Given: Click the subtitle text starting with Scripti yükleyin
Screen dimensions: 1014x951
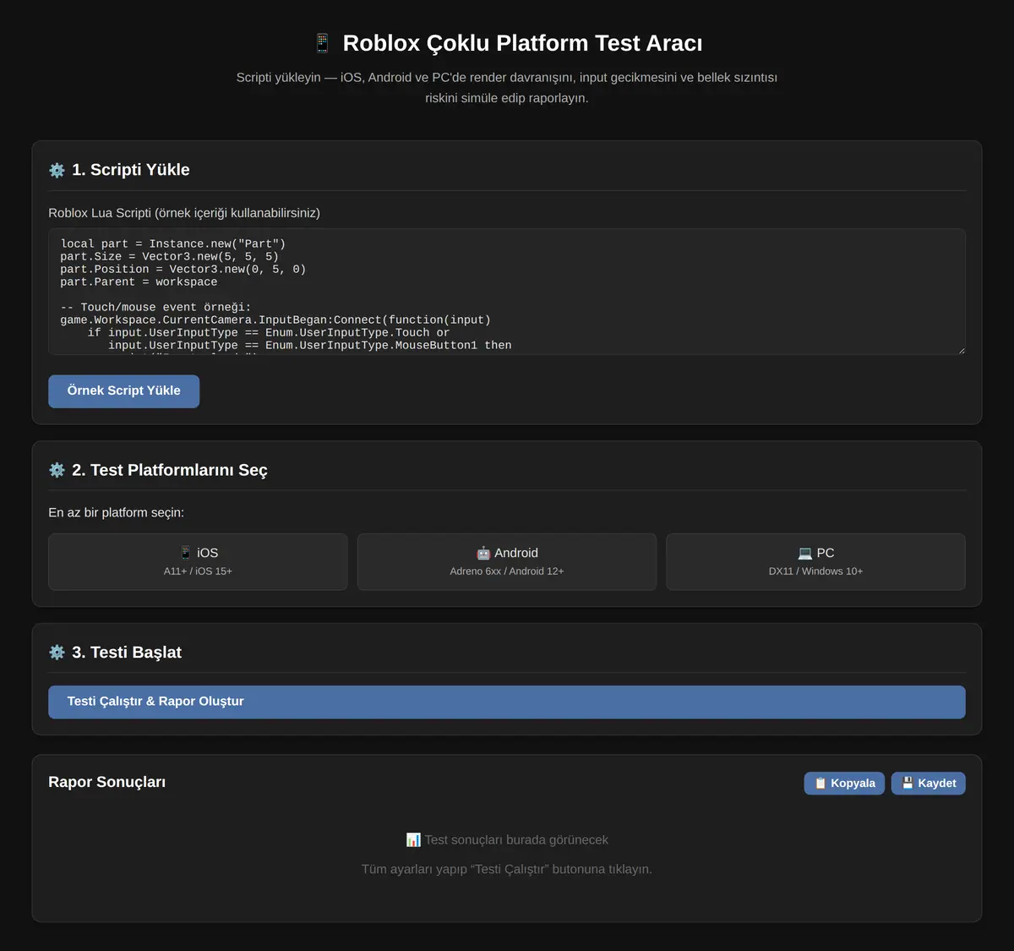Looking at the screenshot, I should pyautogui.click(x=507, y=88).
